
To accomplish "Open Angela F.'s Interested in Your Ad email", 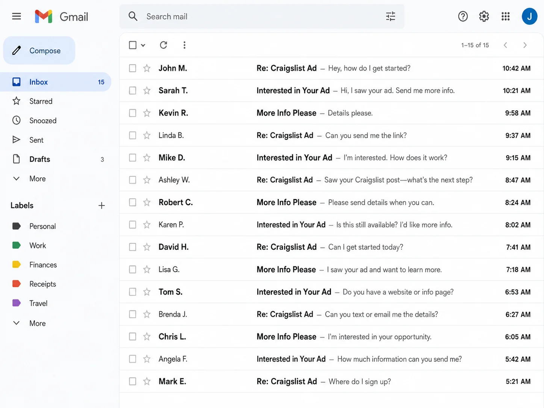I will coord(331,359).
